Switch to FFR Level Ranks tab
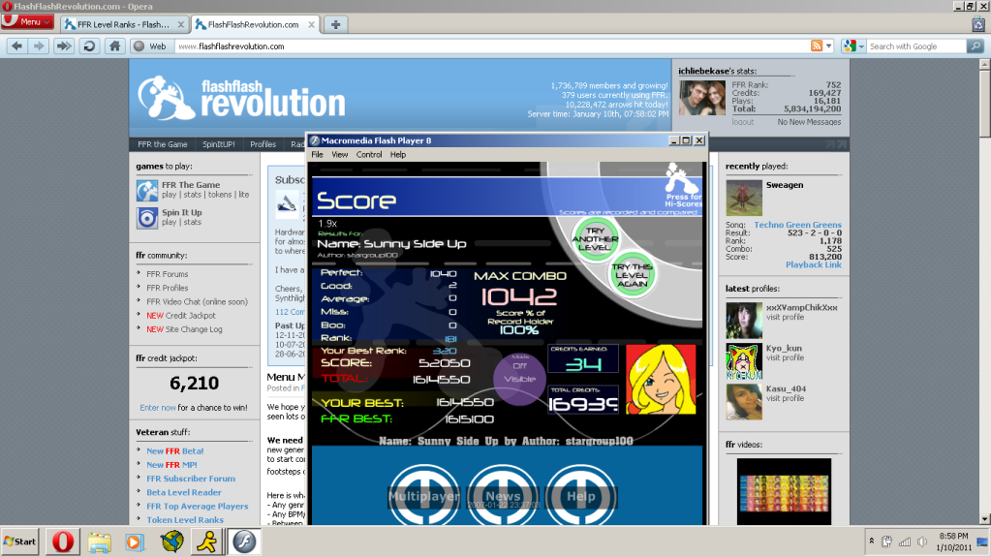 [x=123, y=23]
